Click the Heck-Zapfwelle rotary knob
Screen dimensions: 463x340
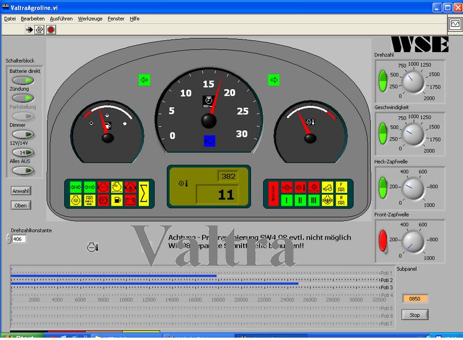coord(413,188)
